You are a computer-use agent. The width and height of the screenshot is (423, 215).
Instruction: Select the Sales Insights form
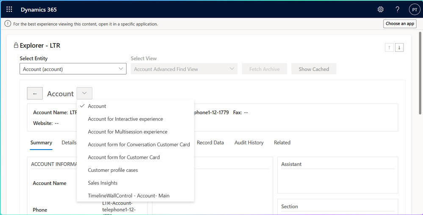pos(135,183)
